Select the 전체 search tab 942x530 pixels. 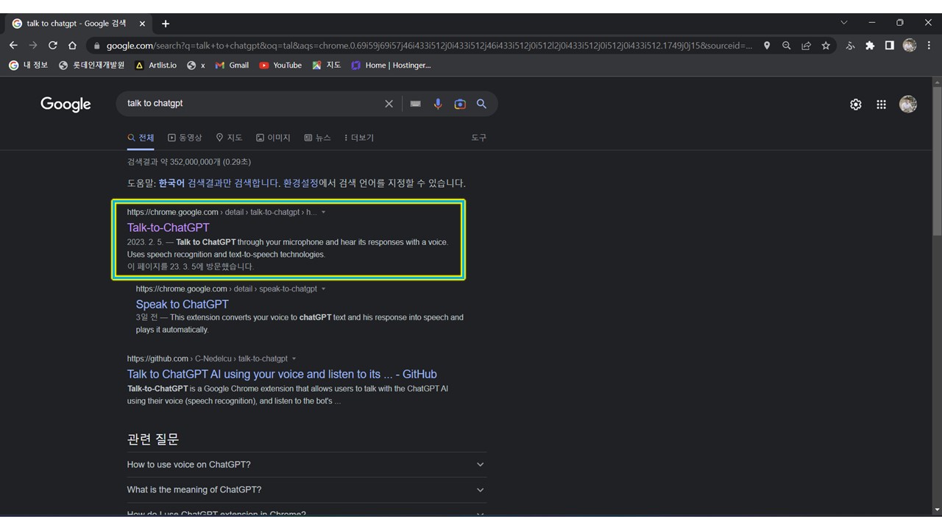click(141, 138)
